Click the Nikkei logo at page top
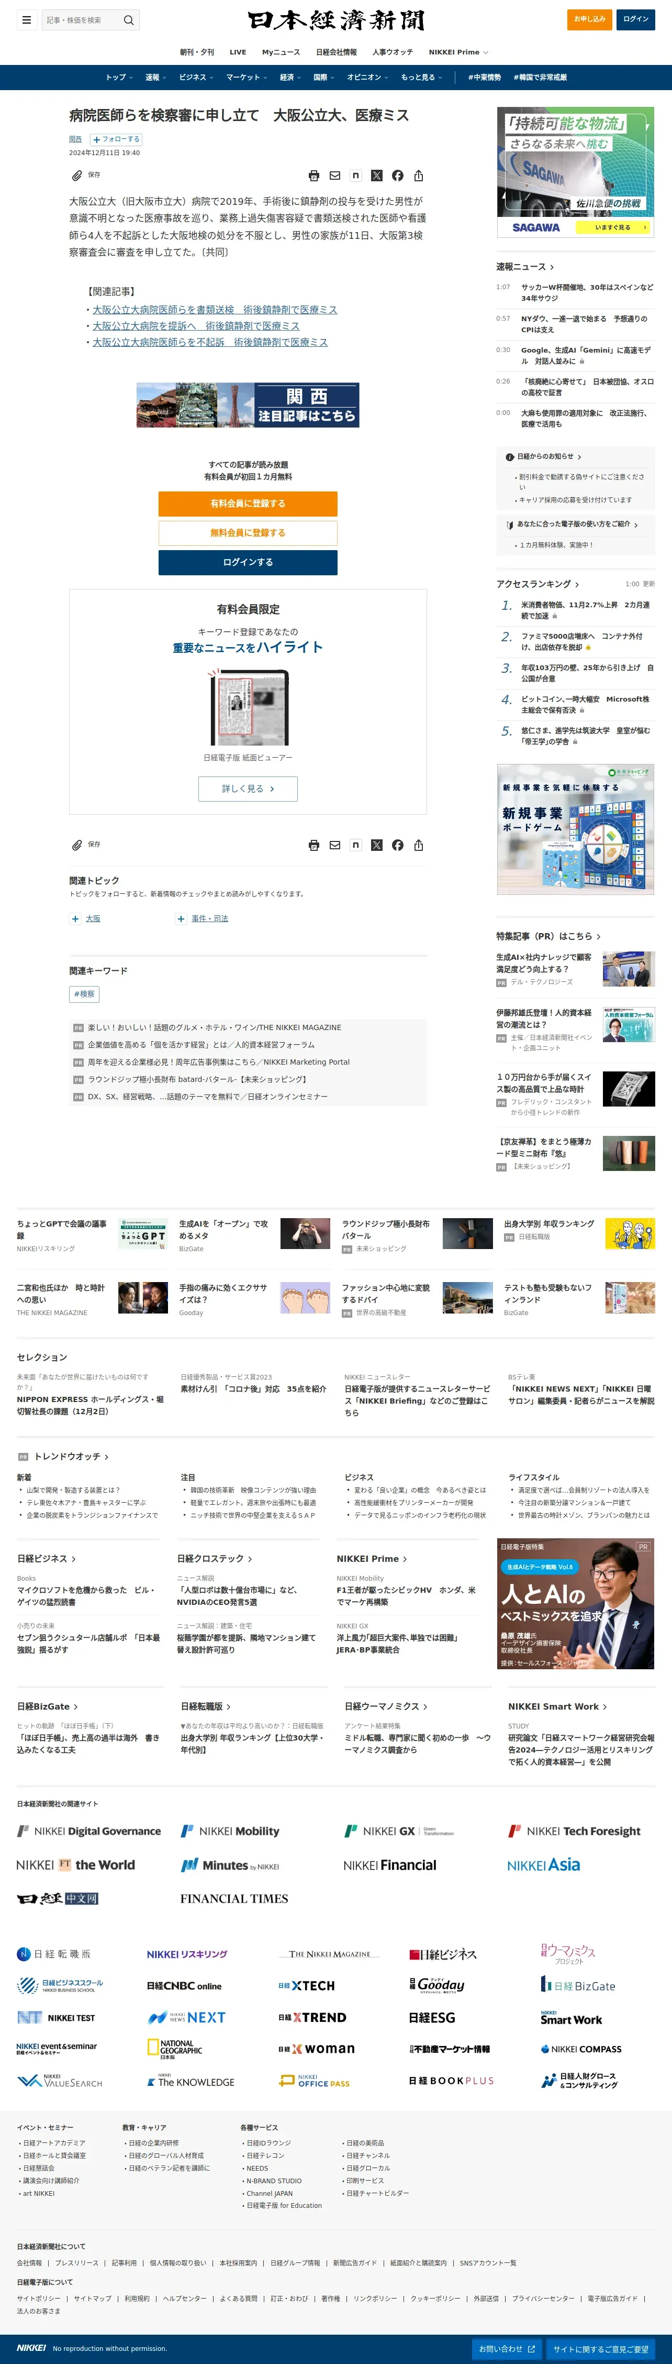 (x=337, y=20)
